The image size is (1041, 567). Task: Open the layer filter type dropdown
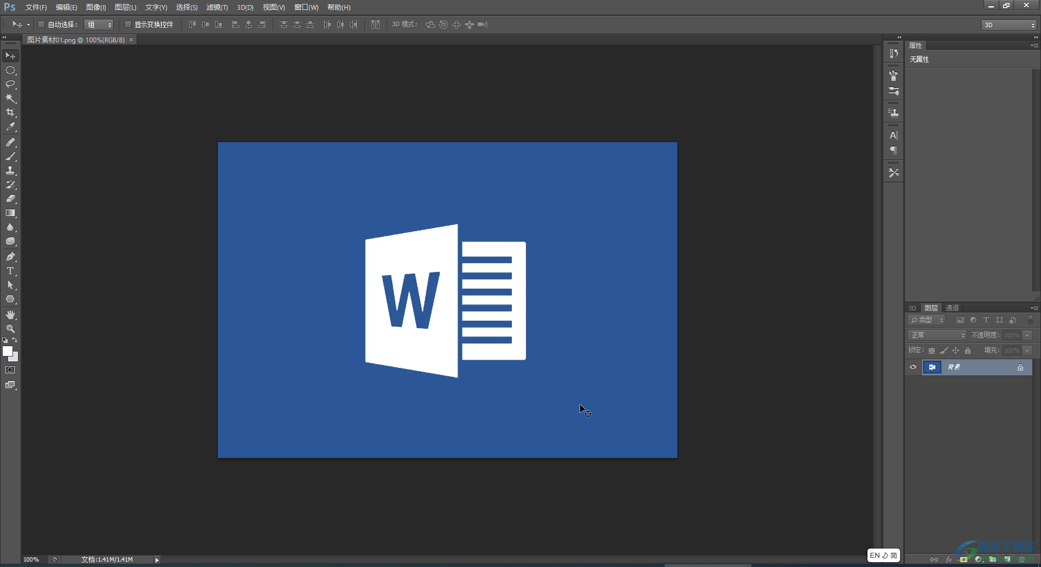[x=927, y=320]
